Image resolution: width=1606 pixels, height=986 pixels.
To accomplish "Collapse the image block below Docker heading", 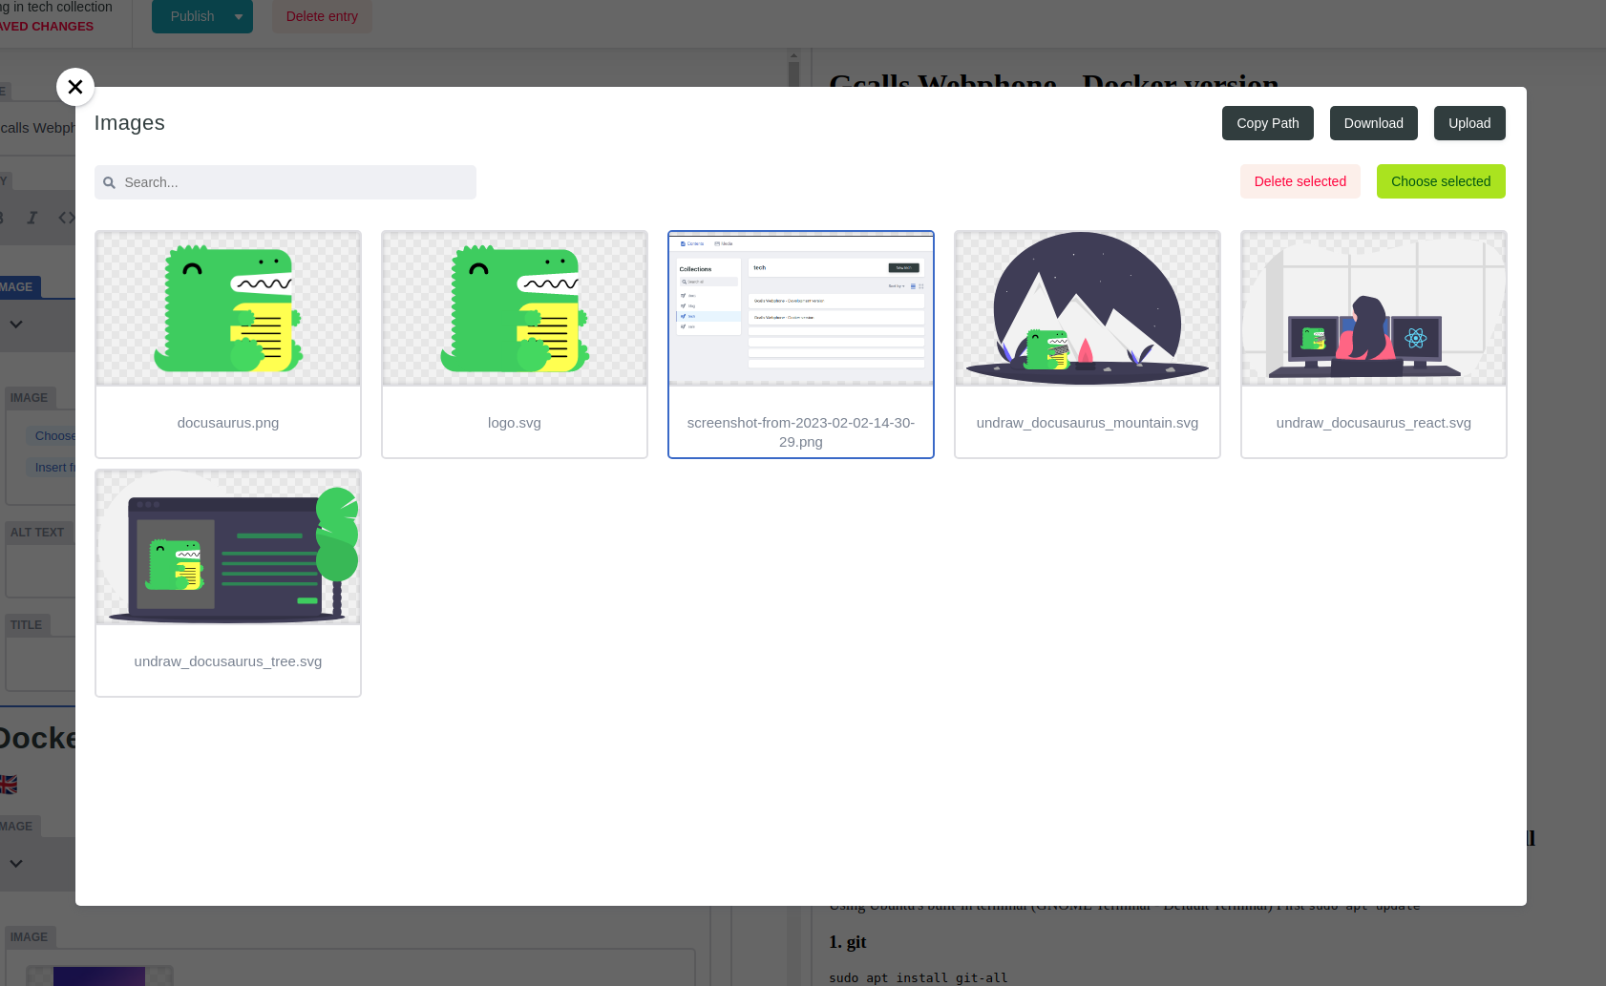I will point(16,863).
